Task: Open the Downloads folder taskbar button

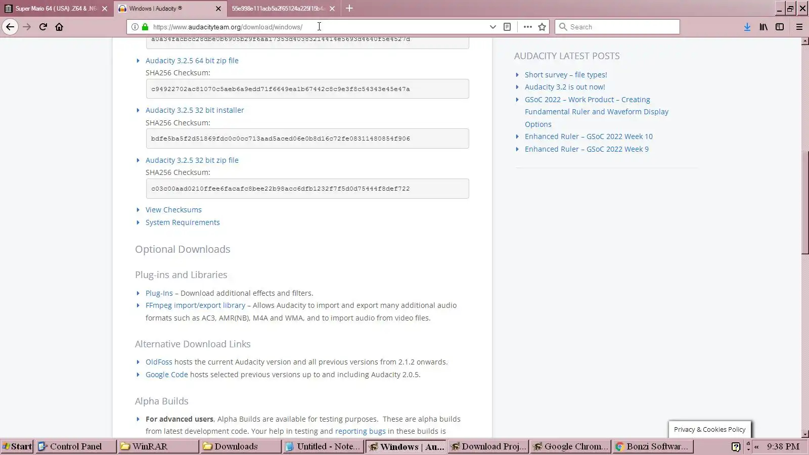Action: (x=241, y=446)
